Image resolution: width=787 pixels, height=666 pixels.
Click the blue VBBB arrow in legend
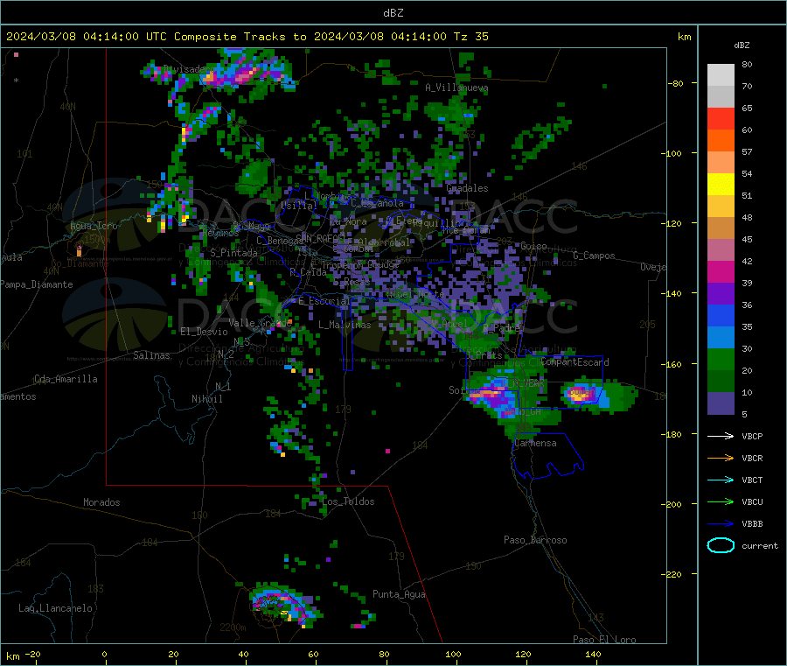(721, 524)
